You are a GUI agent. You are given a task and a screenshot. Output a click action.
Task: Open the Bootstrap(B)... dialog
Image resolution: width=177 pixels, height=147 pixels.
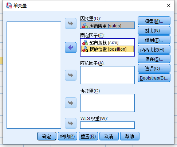pyautogui.click(x=154, y=78)
